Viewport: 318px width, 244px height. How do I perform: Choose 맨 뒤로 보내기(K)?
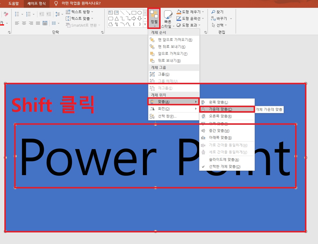click(x=174, y=47)
